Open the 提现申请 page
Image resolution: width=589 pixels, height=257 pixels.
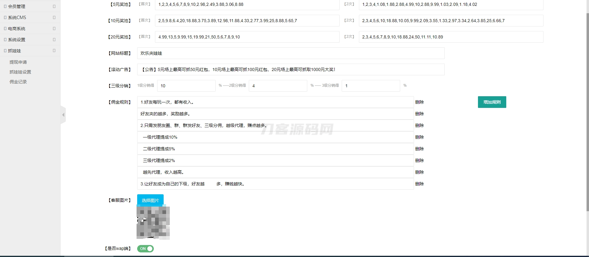coord(18,62)
